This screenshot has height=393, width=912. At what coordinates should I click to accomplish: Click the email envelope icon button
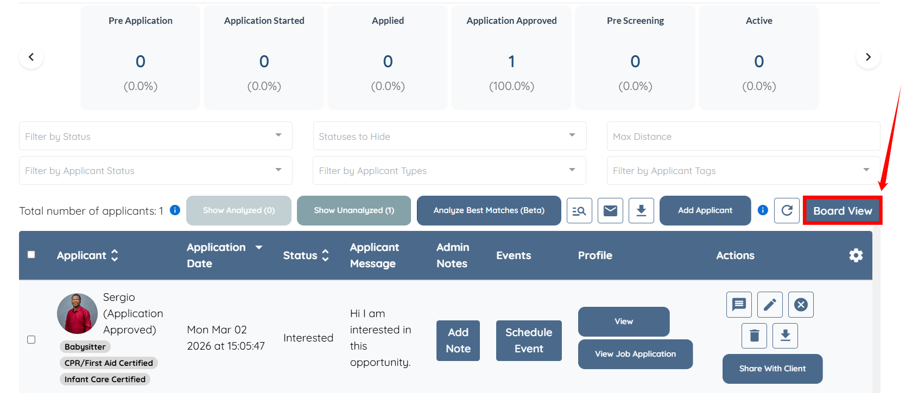click(x=610, y=211)
